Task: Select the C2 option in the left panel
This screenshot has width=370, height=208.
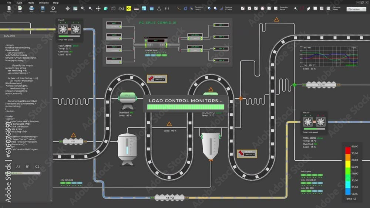Action: [37, 167]
